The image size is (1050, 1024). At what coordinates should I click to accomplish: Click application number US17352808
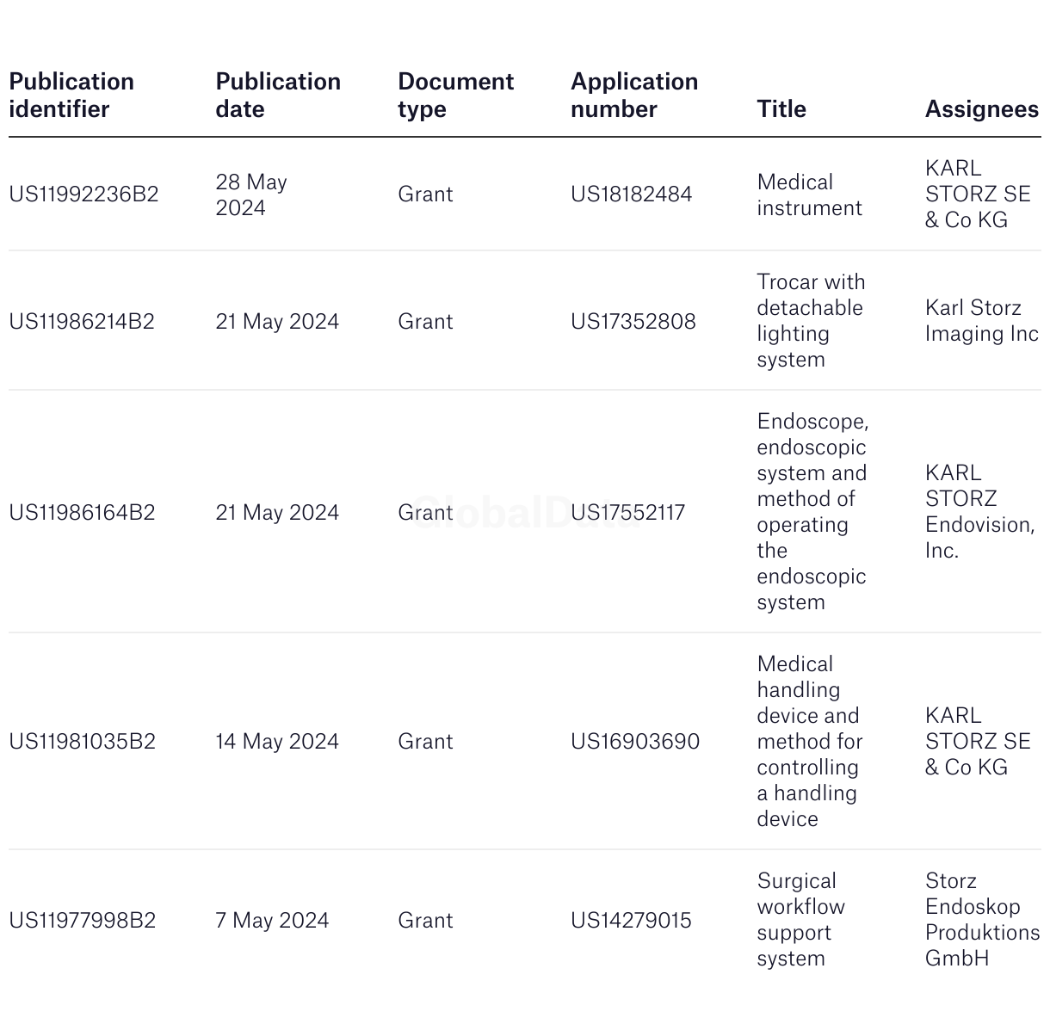tap(633, 322)
